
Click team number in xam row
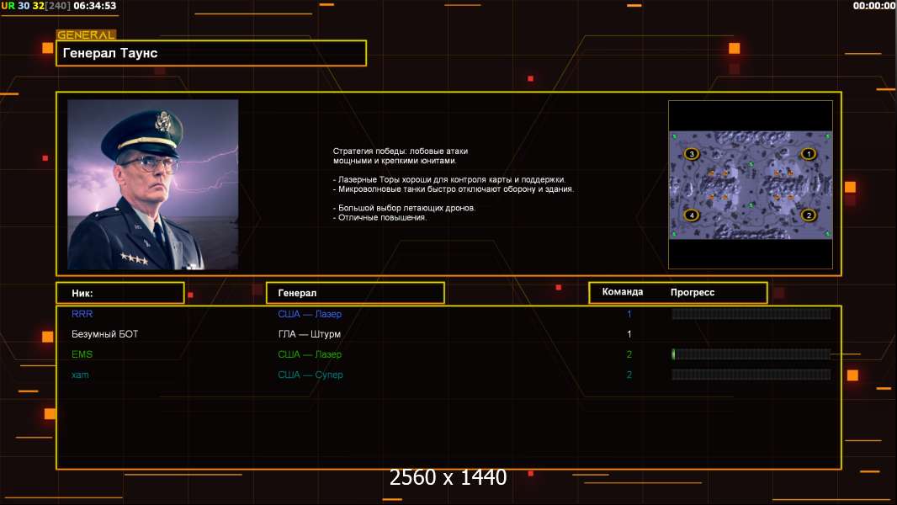click(x=629, y=375)
